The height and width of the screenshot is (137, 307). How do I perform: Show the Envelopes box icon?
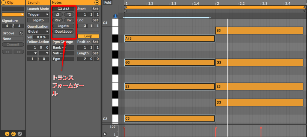(20, 134)
